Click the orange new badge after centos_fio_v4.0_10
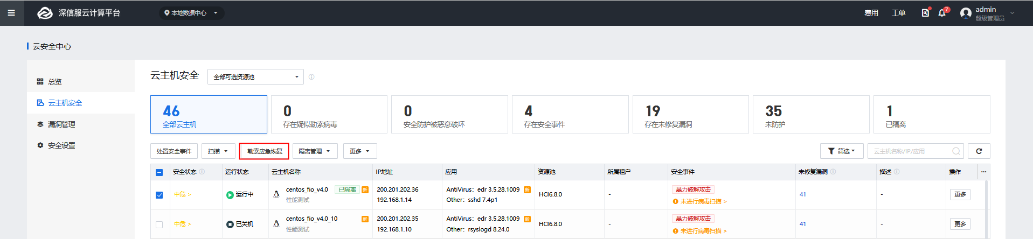 [365, 219]
